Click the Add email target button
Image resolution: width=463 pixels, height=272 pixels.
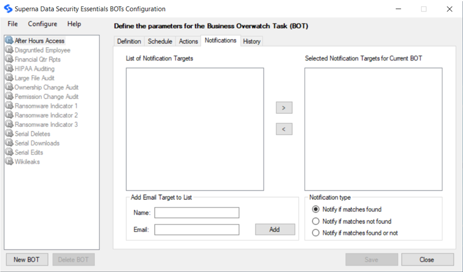[x=275, y=230]
